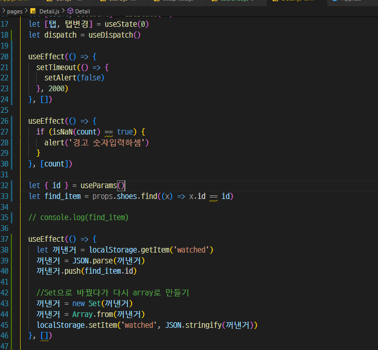
Task: Click useEffect on line 20
Action: click(x=46, y=57)
